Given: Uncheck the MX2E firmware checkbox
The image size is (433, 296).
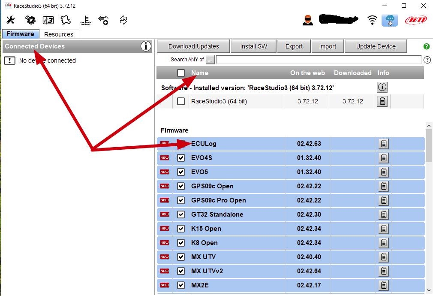Looking at the screenshot, I should 181,285.
